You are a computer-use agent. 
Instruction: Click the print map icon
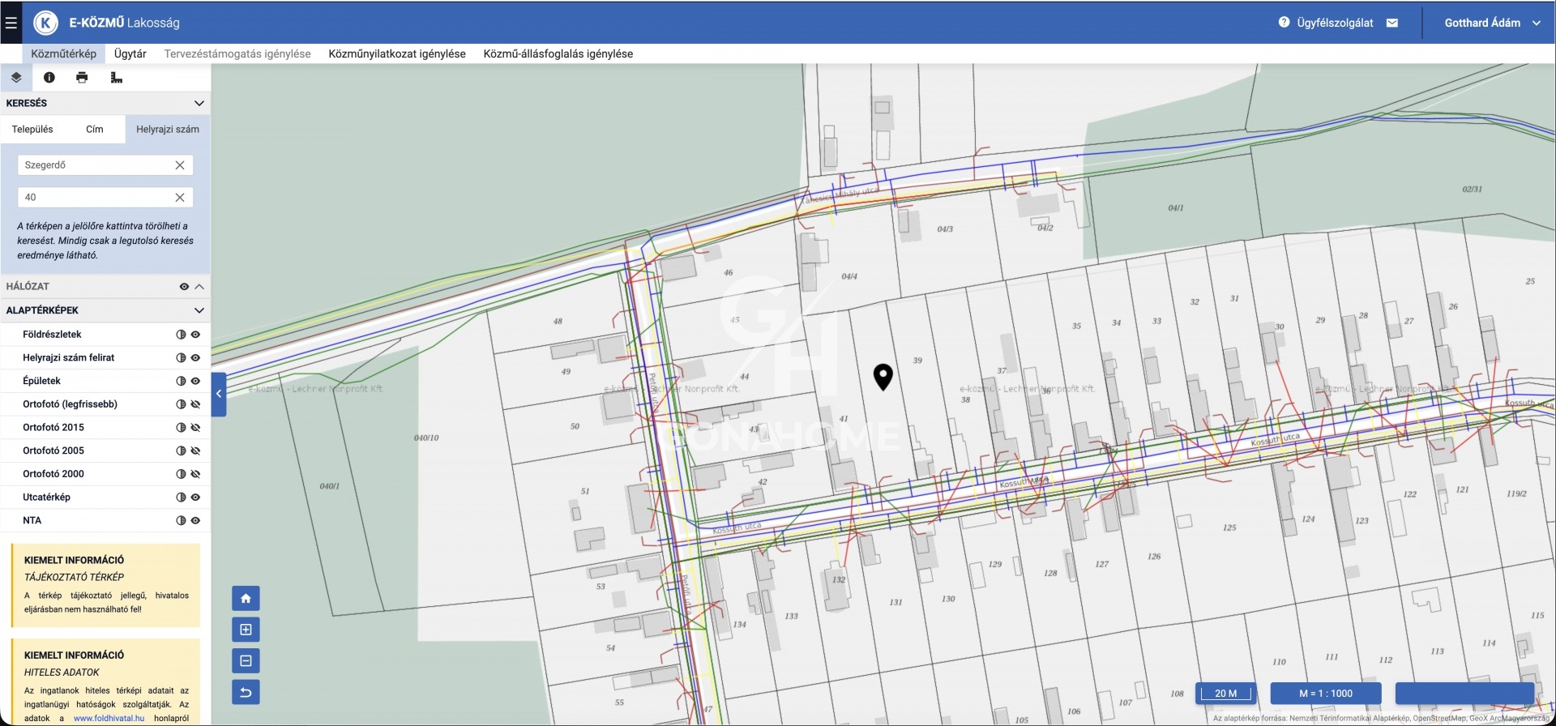pos(82,78)
